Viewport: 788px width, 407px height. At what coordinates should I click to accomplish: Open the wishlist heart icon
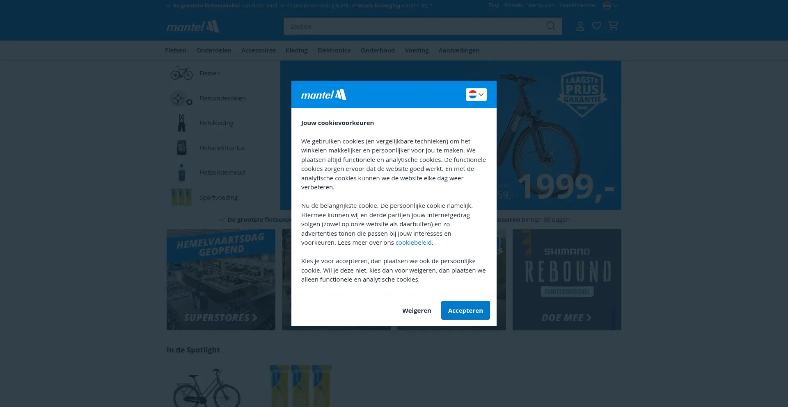click(597, 26)
